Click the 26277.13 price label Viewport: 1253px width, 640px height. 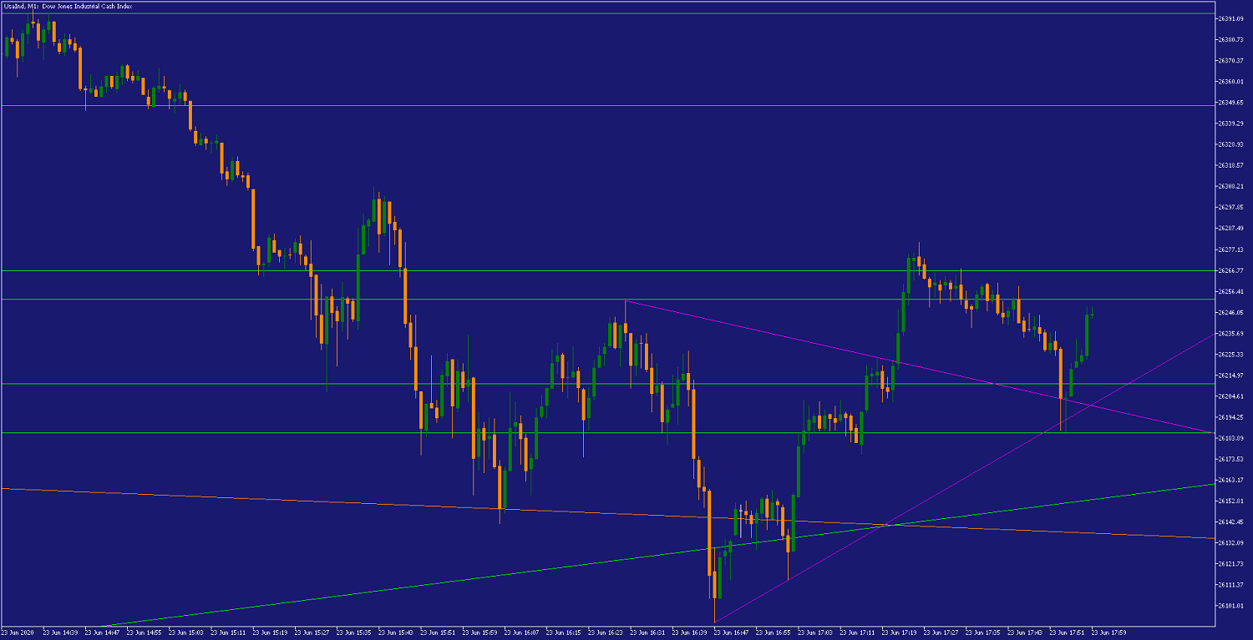[x=1230, y=249]
